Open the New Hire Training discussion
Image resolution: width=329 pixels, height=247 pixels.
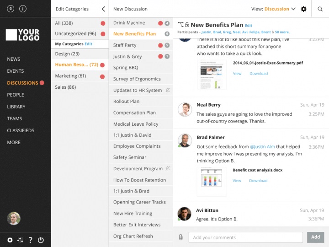pyautogui.click(x=141, y=214)
